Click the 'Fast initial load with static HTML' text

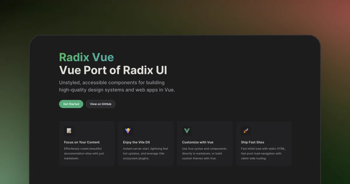(x=263, y=153)
